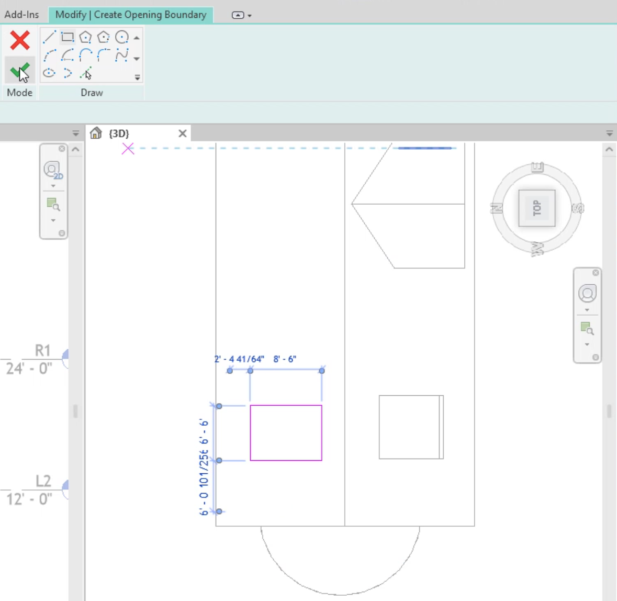Finish the edit mode with green check

[x=20, y=70]
